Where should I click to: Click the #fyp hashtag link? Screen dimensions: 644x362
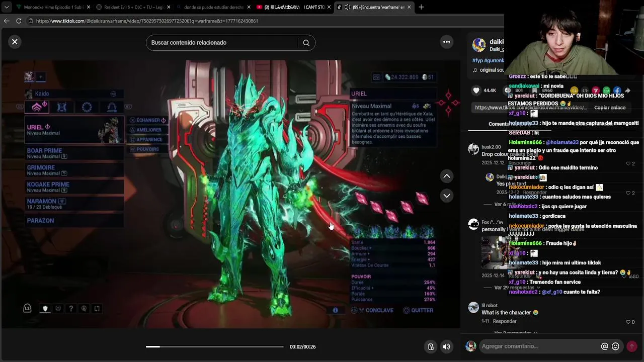click(x=477, y=61)
